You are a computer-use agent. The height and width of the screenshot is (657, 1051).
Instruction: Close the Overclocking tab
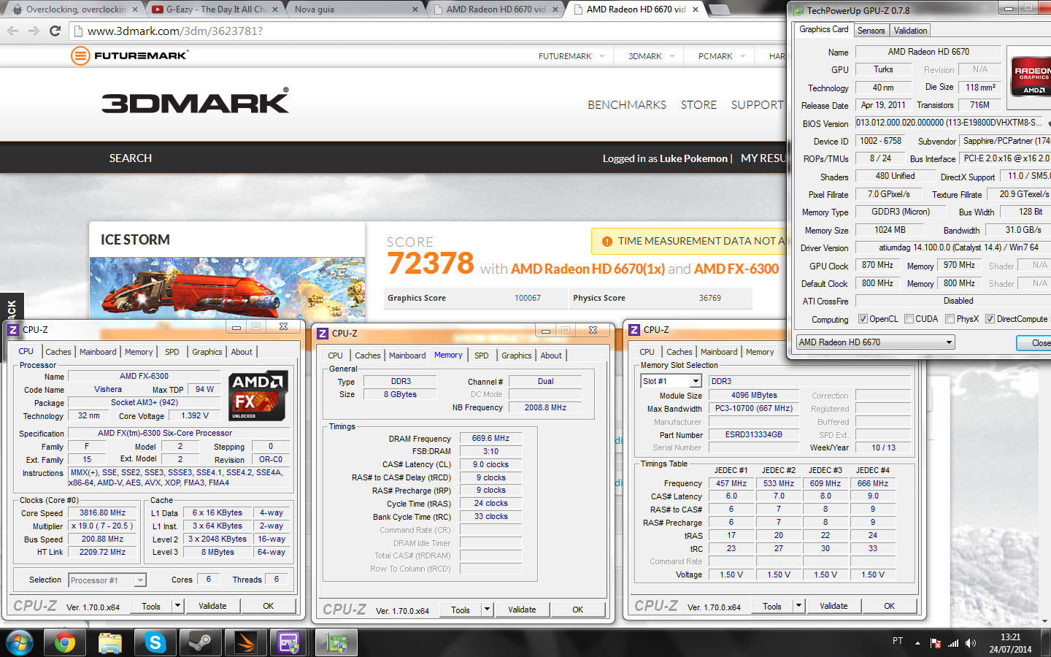point(136,9)
